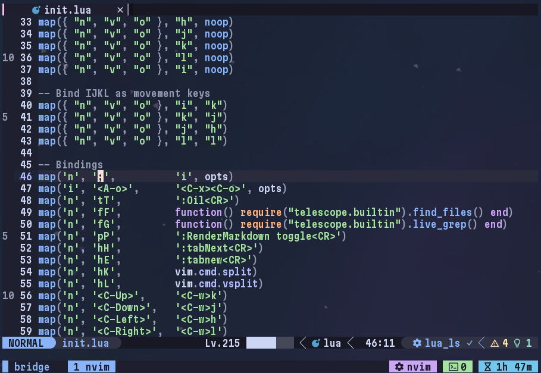The height and width of the screenshot is (373, 541).
Task: Click the gear icon in the nvim tmux segment
Action: click(399, 367)
